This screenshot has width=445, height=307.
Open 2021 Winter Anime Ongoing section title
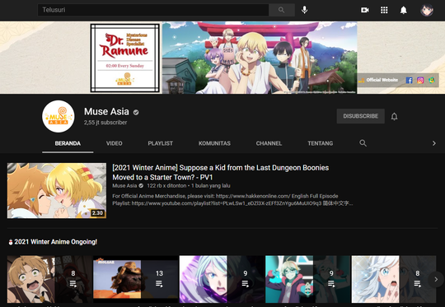point(56,242)
